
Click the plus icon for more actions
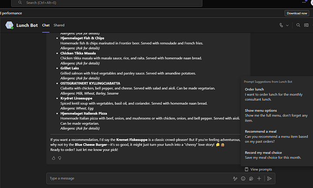(x=259, y=178)
